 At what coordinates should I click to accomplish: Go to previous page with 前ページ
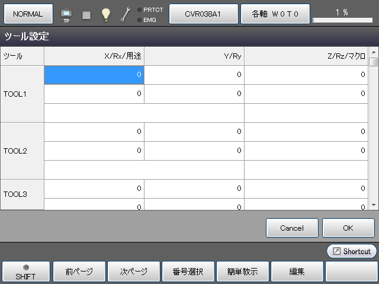tap(79, 272)
